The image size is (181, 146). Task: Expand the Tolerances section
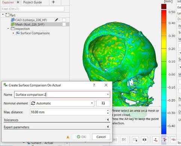point(57,120)
